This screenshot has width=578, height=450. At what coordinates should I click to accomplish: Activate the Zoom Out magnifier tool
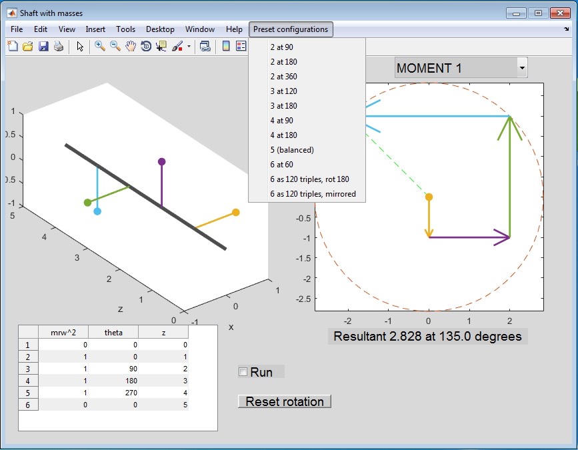(x=115, y=46)
